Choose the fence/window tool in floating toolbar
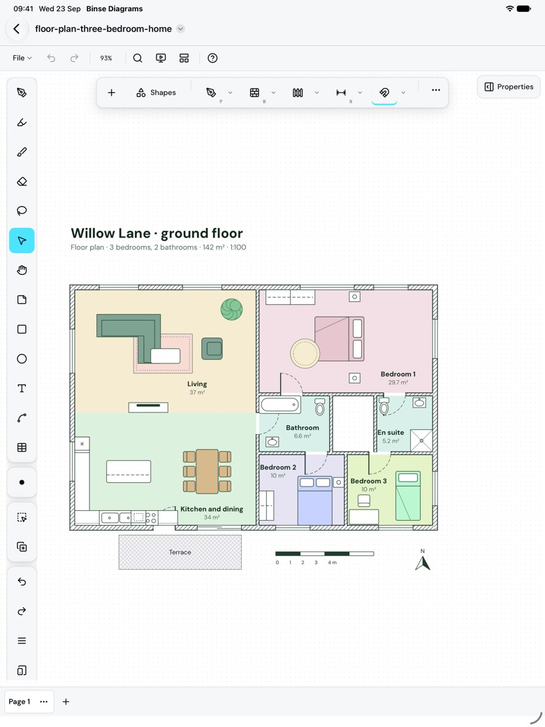Screen dimensions: 545x727 pos(298,93)
